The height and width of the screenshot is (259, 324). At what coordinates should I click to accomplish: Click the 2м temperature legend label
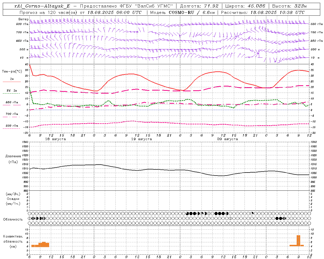pyautogui.click(x=12, y=79)
